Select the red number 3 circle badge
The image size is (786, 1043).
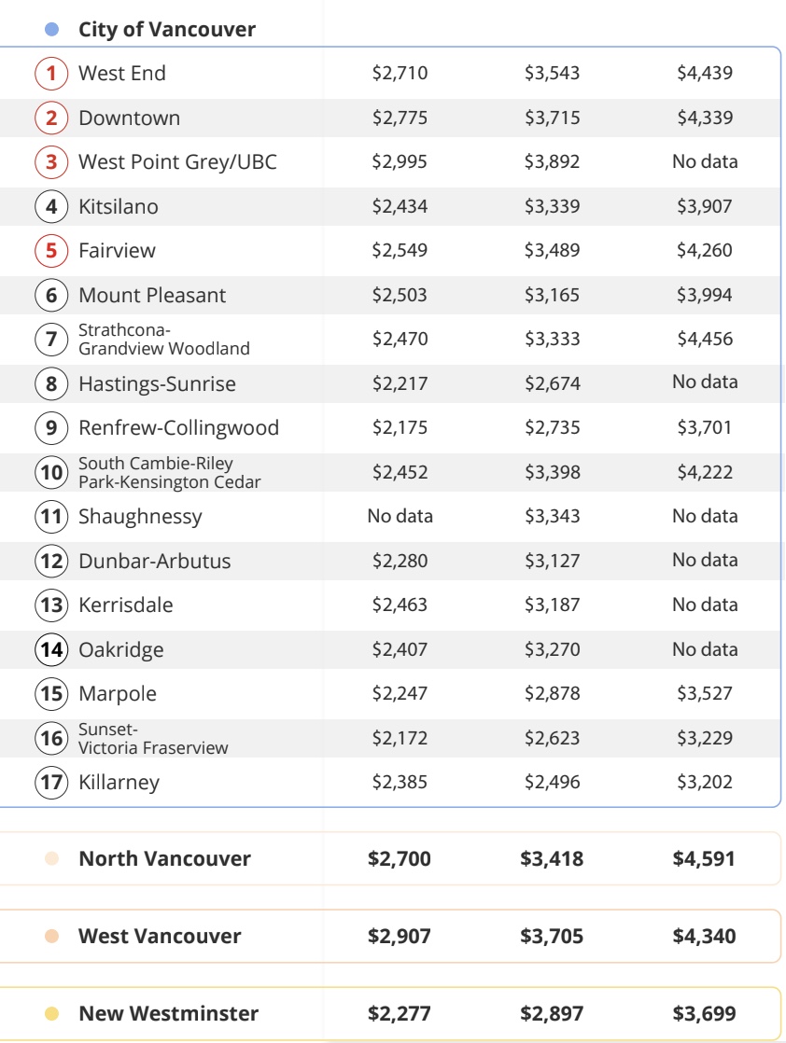[52, 161]
